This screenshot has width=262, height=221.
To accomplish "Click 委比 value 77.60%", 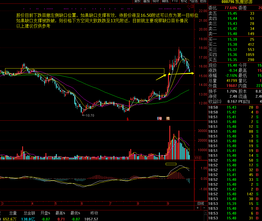I will coord(231,8).
